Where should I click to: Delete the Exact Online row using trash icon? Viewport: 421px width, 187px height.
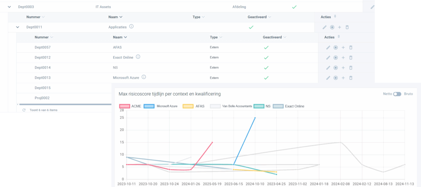coord(351,58)
